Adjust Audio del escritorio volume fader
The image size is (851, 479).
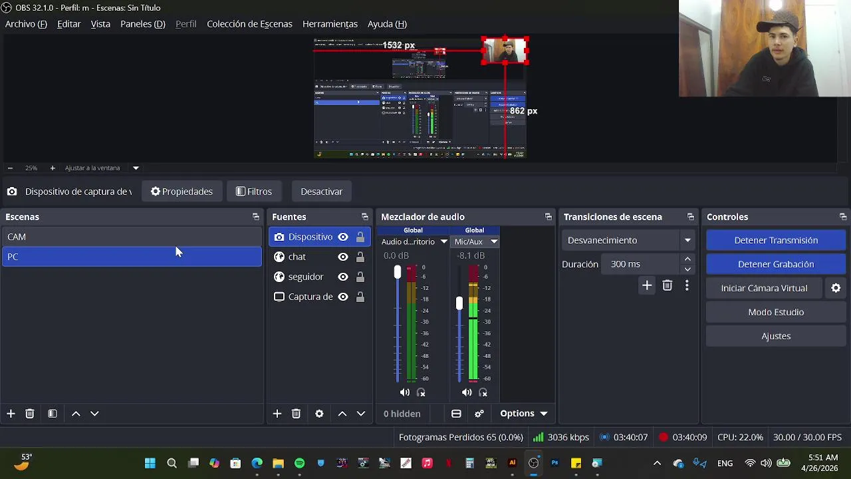click(x=398, y=272)
